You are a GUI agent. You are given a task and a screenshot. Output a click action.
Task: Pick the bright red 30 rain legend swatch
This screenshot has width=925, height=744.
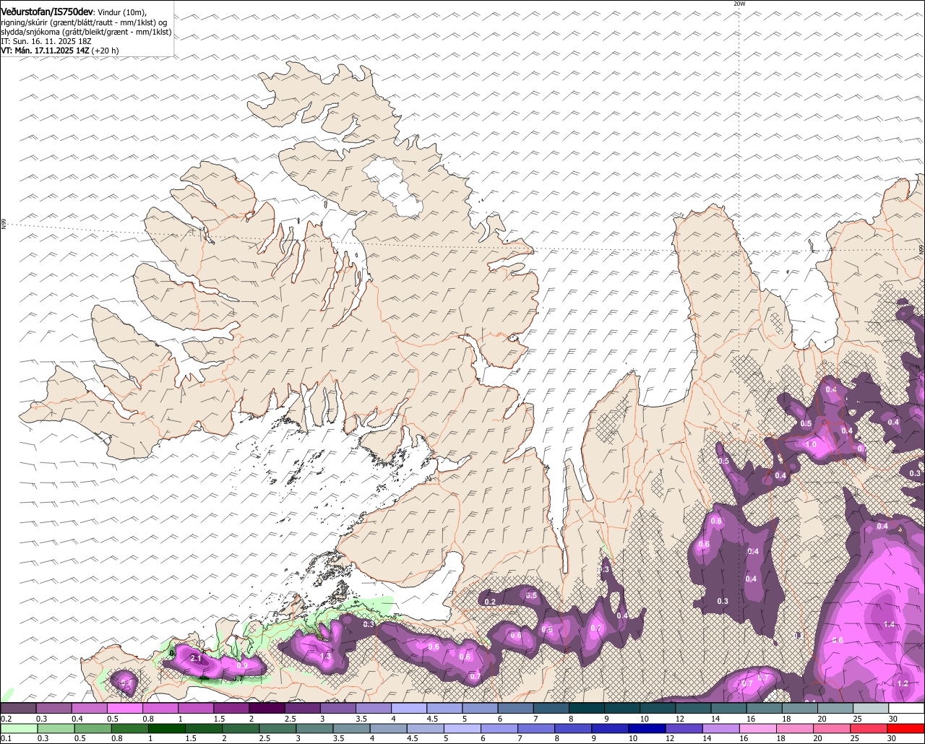pyautogui.click(x=905, y=728)
